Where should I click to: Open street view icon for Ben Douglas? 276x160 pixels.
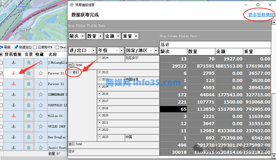pyautogui.click(x=29, y=137)
